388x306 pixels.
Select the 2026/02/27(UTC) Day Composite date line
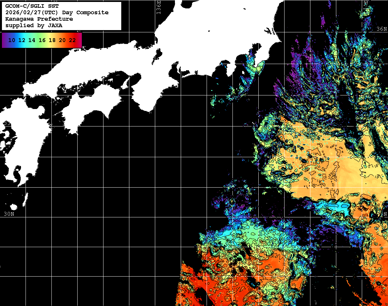click(x=57, y=13)
